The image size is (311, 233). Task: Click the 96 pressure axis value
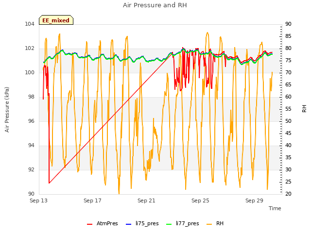pos(31,121)
